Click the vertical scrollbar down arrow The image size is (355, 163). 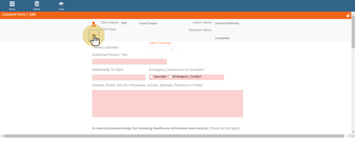[x=353, y=131]
